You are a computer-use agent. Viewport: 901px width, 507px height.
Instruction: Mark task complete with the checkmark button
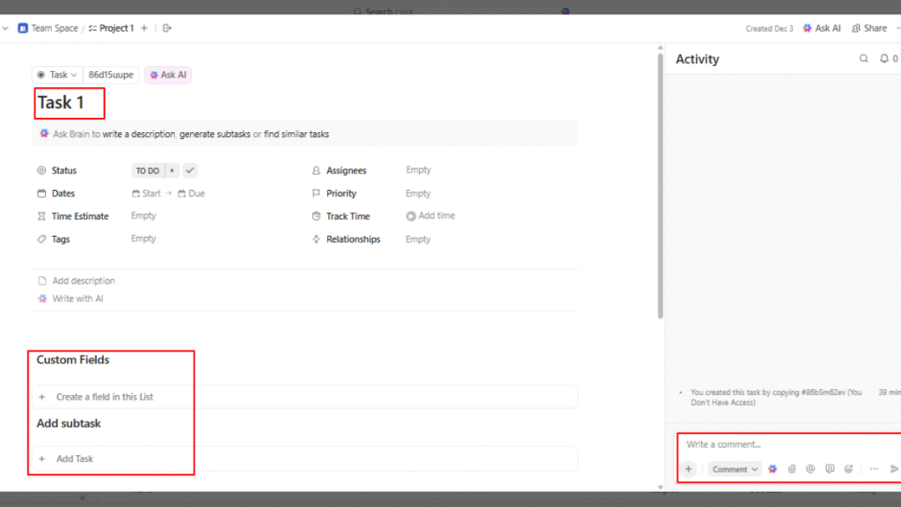pyautogui.click(x=189, y=171)
